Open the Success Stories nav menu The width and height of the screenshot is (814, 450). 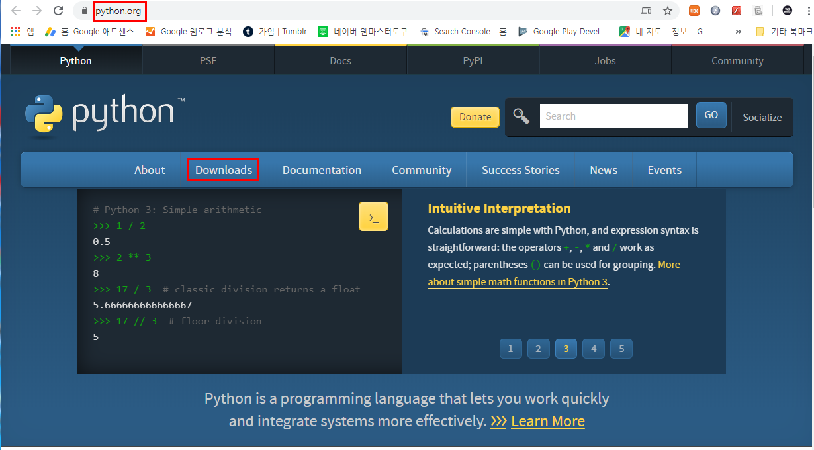(x=521, y=170)
